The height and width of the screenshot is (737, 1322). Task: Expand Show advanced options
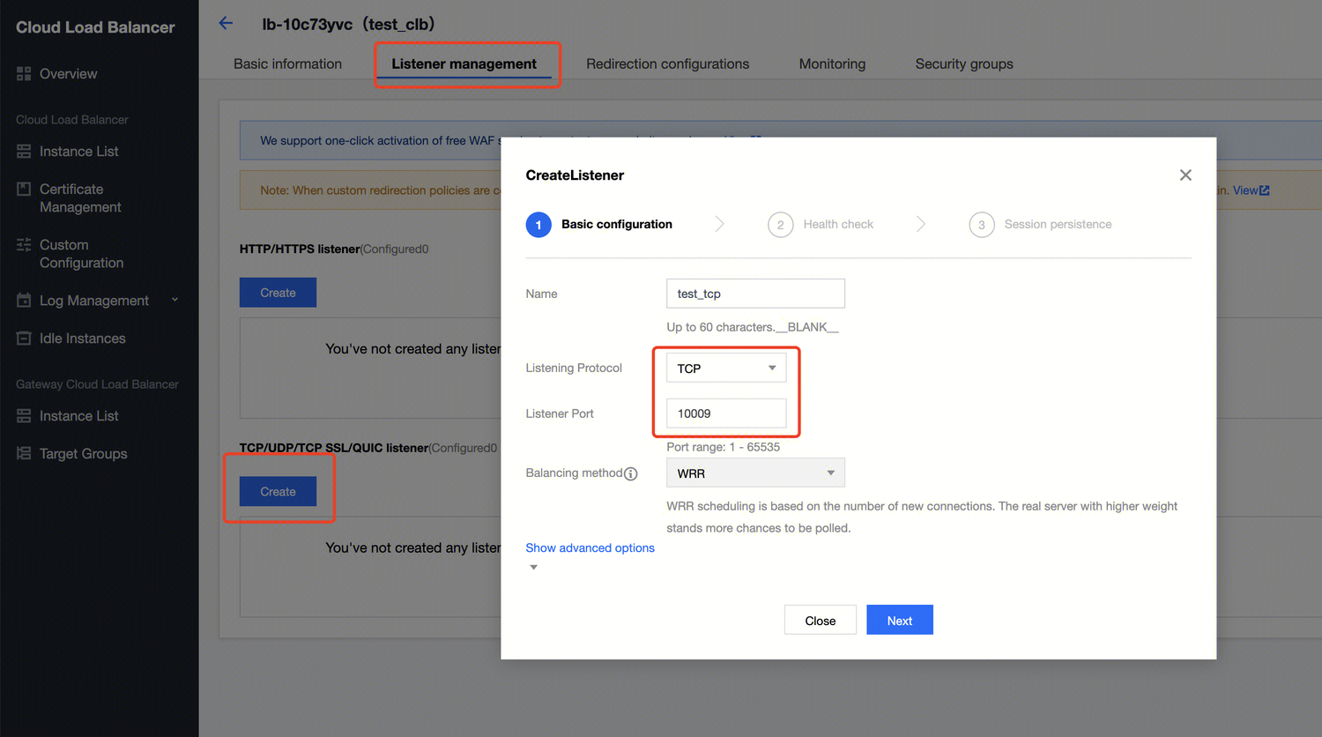click(x=590, y=548)
